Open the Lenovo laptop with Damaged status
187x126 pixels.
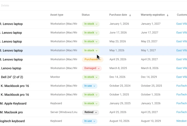(11, 68)
